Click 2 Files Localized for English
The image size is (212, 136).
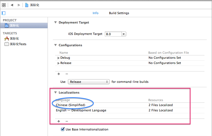pyautogui.click(x=161, y=110)
